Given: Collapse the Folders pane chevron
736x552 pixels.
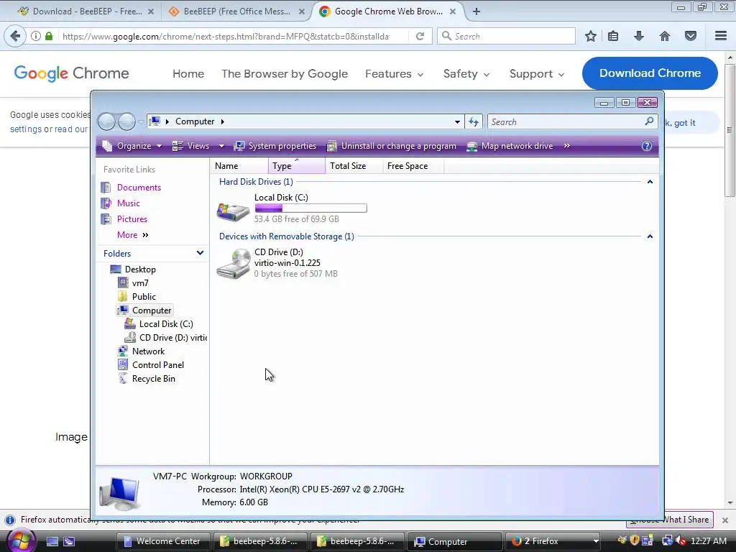Looking at the screenshot, I should tap(200, 253).
